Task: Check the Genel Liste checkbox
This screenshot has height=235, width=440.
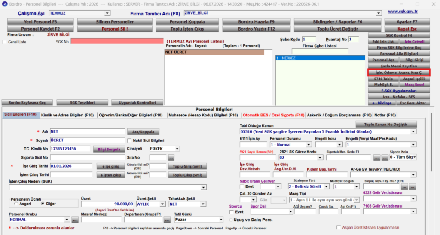Action: pos(4,42)
